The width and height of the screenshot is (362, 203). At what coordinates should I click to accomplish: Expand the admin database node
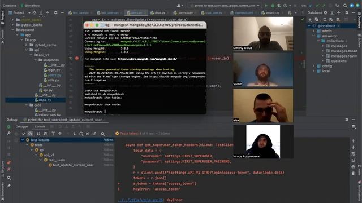[x=313, y=31]
